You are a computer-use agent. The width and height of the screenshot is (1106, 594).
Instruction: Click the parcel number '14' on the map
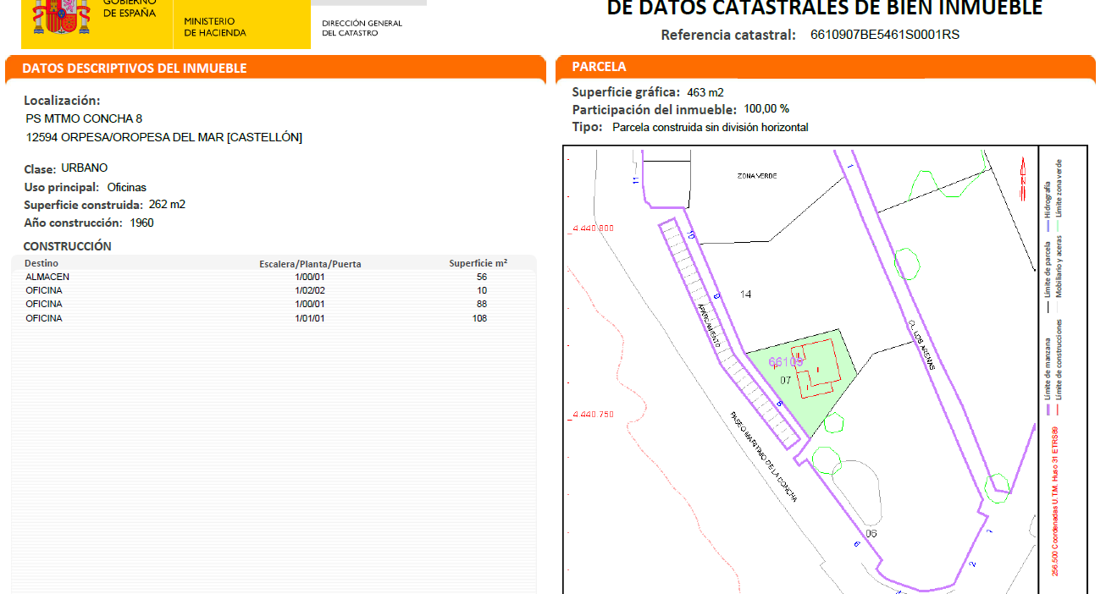(x=745, y=294)
